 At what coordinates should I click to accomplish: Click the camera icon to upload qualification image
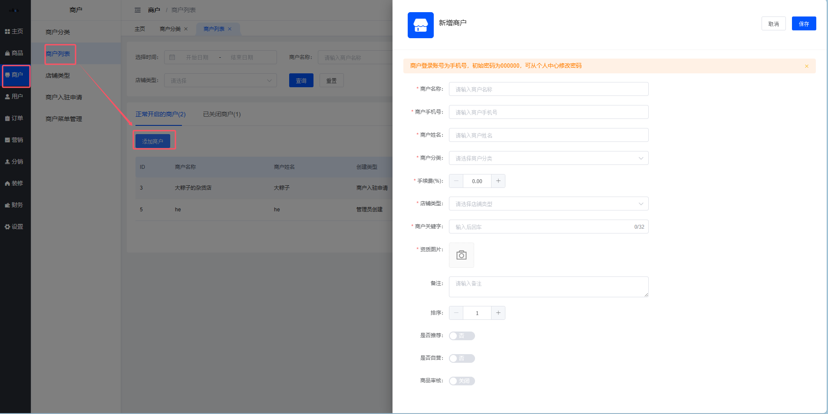461,255
